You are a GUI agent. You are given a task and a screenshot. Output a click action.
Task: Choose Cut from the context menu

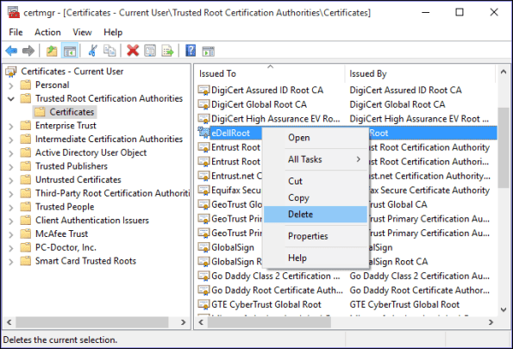[x=316, y=181]
